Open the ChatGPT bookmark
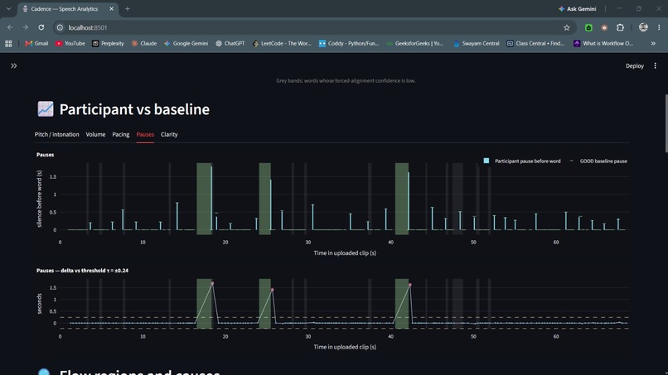Image resolution: width=668 pixels, height=375 pixels. [230, 43]
